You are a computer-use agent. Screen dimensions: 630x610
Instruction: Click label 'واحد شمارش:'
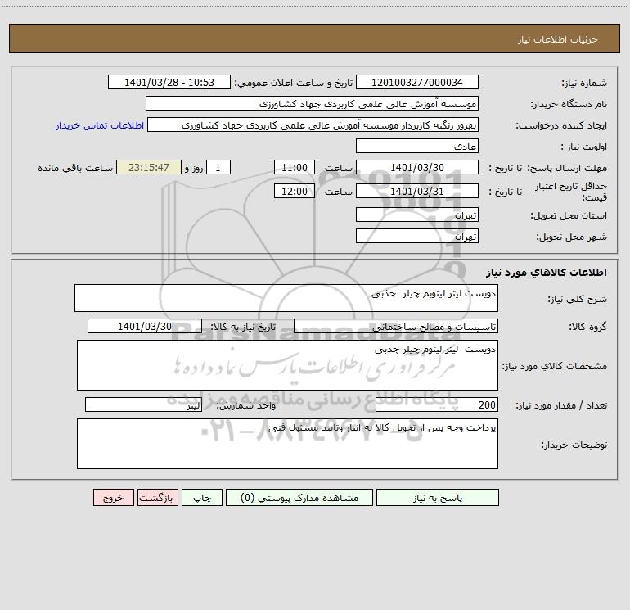246,406
